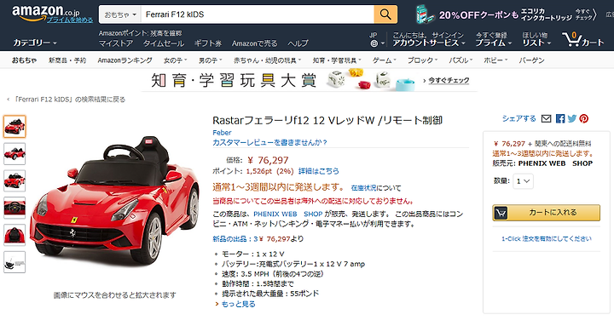Open the おもちゃ nav tab
Viewport: 614px width, 320px height.
tap(24, 60)
